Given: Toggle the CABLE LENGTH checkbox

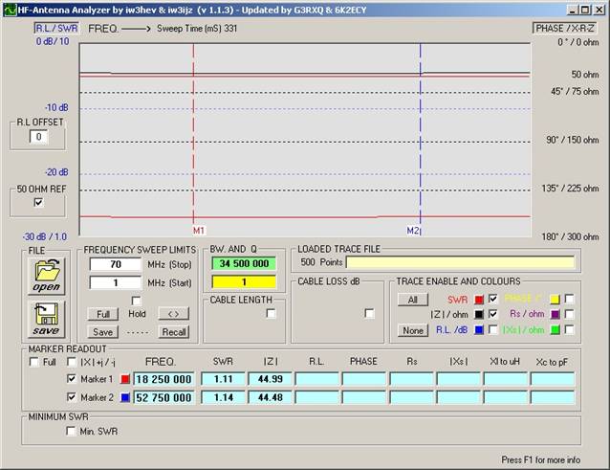Looking at the screenshot, I should pyautogui.click(x=271, y=313).
